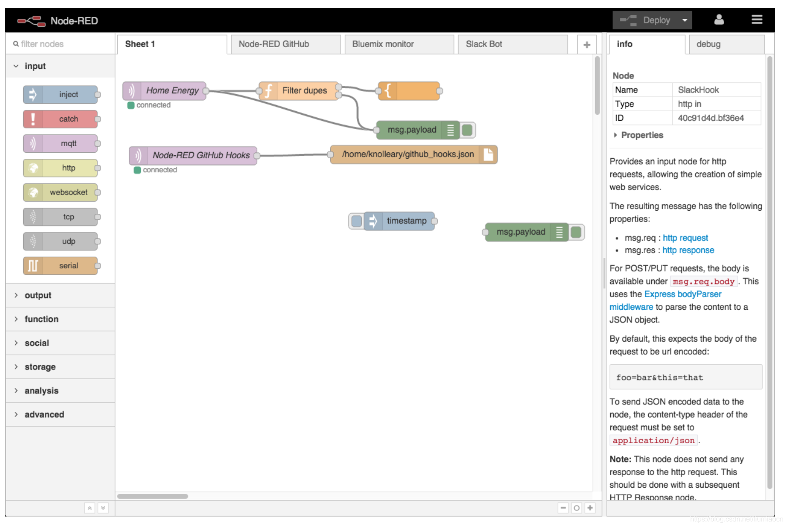
Task: Collapse the input palette category
Action: tap(60, 66)
